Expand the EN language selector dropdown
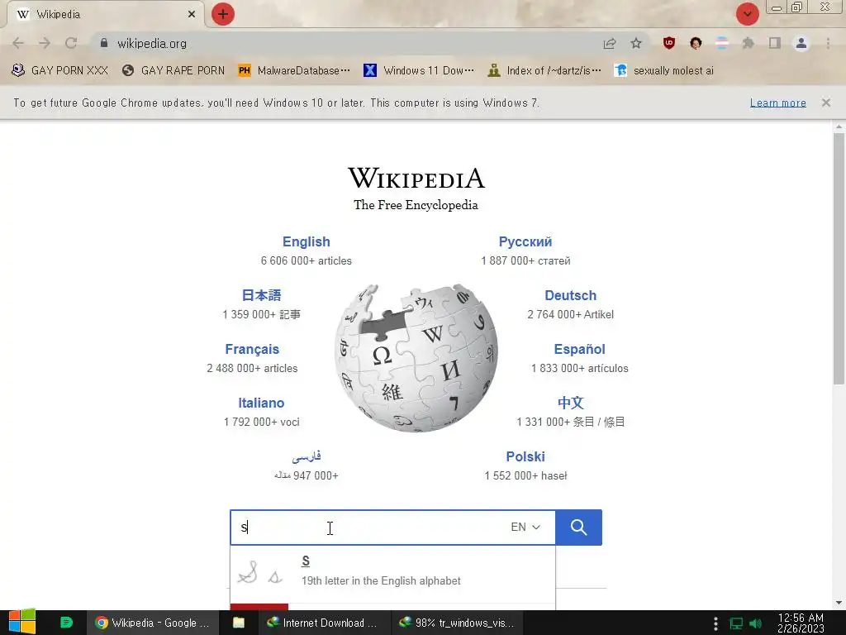The image size is (846, 635). click(x=525, y=527)
